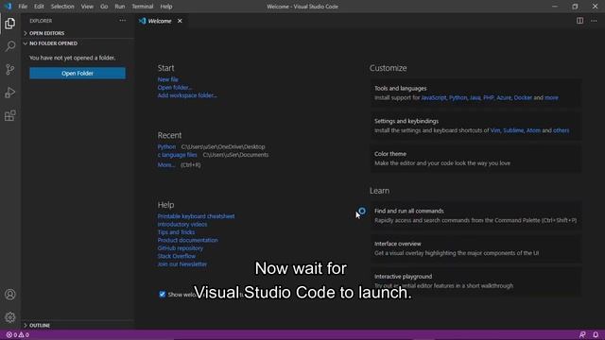Open Printable keyboard cheatsheet link
Screen dimensions: 605x340
tap(196, 216)
